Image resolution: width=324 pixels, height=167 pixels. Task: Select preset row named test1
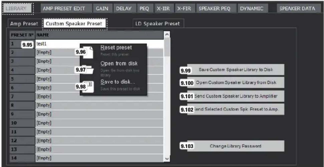tap(99, 44)
